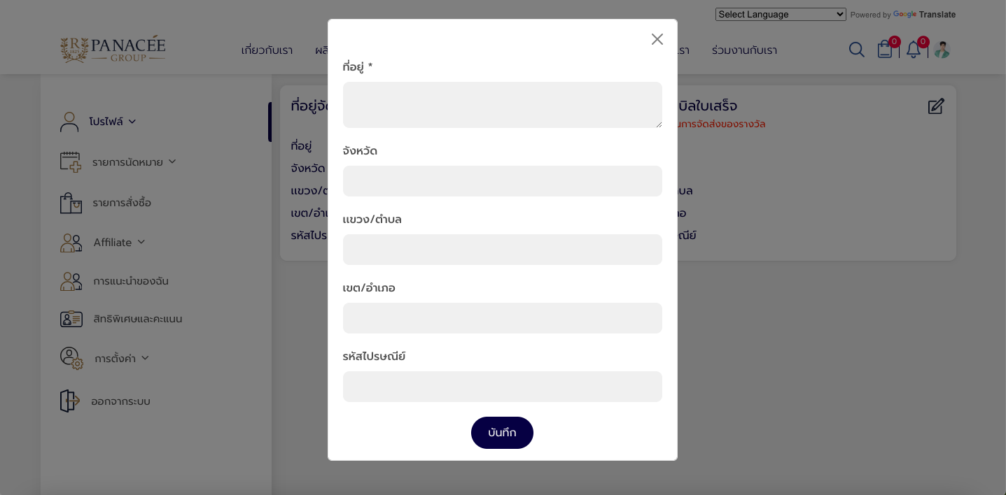Click the บันทึก save button
Image resolution: width=1006 pixels, height=495 pixels.
tap(502, 433)
